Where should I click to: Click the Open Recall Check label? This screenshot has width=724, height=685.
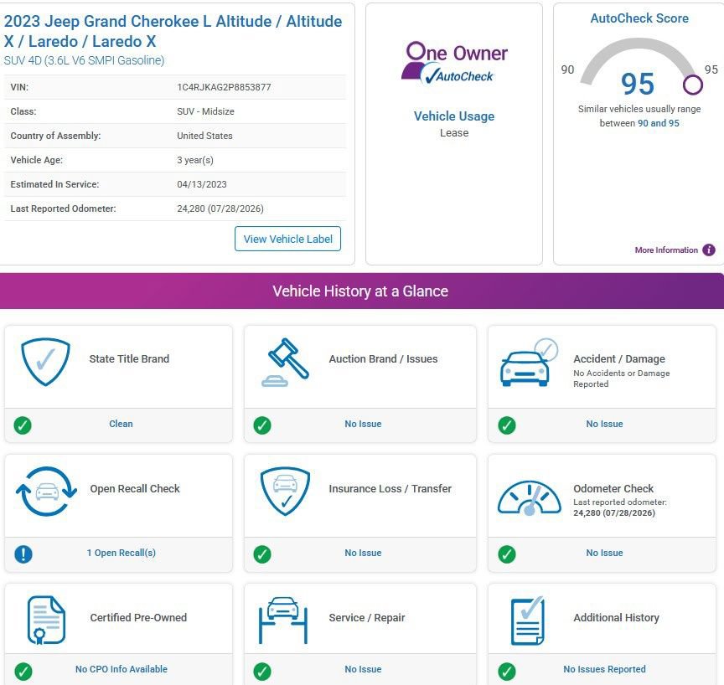[x=135, y=488]
